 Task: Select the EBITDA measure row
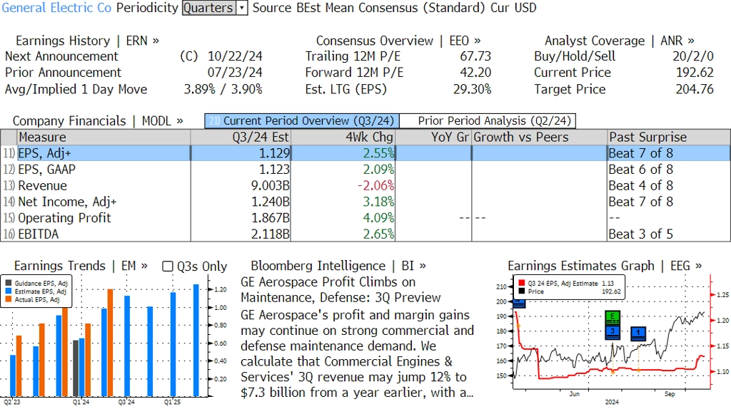[x=365, y=234]
